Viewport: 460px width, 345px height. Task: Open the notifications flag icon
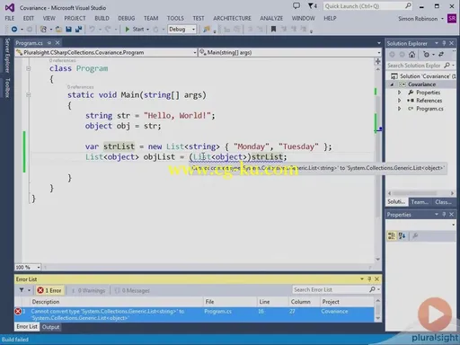(312, 5)
